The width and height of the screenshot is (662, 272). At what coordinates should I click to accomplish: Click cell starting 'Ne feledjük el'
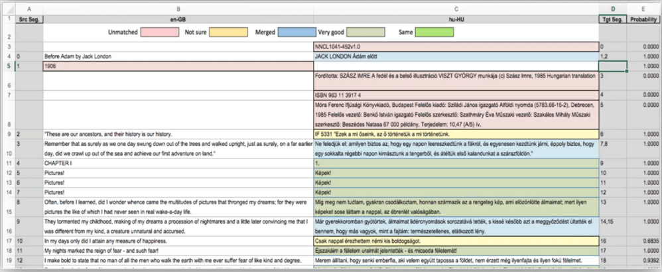click(x=456, y=149)
